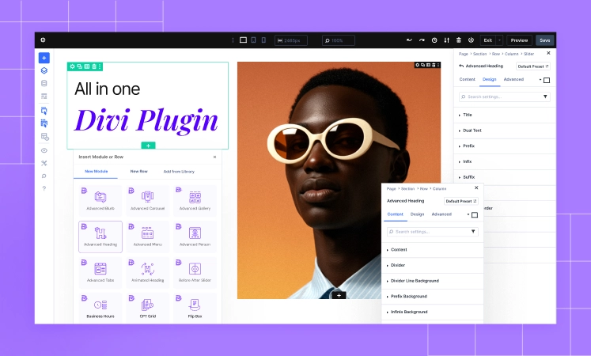The image size is (591, 356).
Task: Open the Advanced tab in right settings panel
Action: pyautogui.click(x=513, y=79)
